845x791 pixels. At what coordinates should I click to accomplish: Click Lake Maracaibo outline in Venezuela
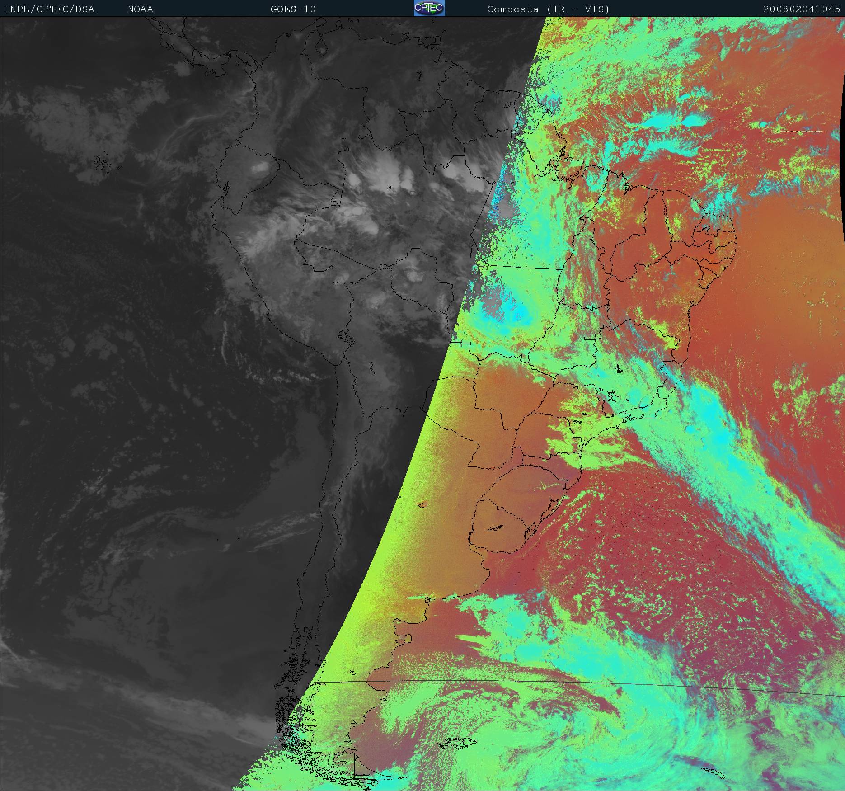pyautogui.click(x=321, y=47)
